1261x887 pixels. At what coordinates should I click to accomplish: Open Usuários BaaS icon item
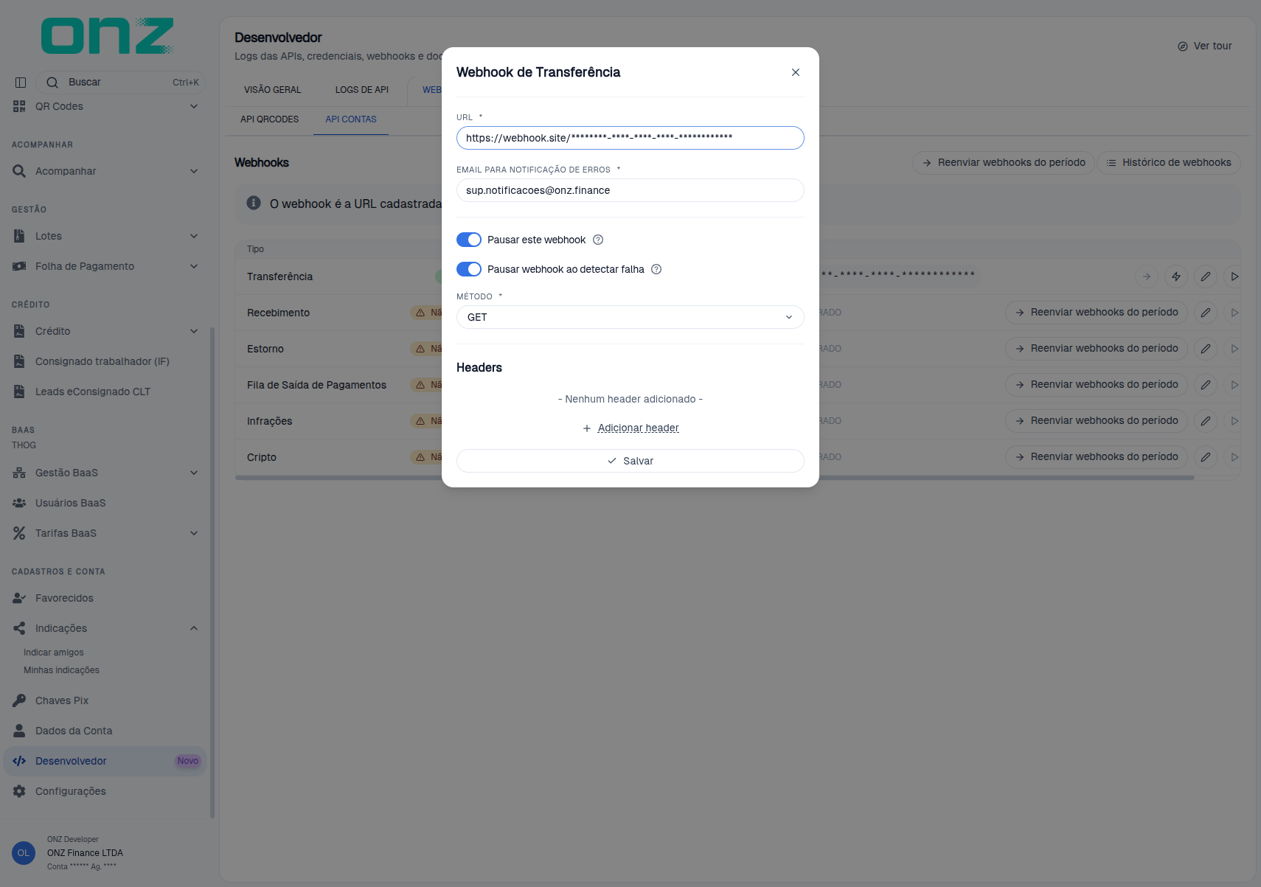coord(19,503)
